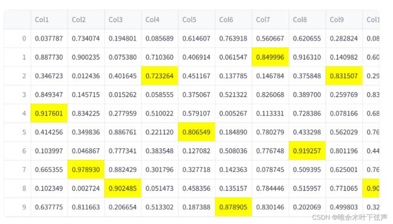Click the Col5 column header

coord(197,19)
